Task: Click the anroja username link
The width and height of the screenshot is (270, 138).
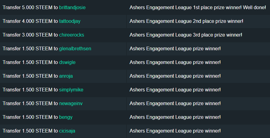Action: tap(66, 76)
